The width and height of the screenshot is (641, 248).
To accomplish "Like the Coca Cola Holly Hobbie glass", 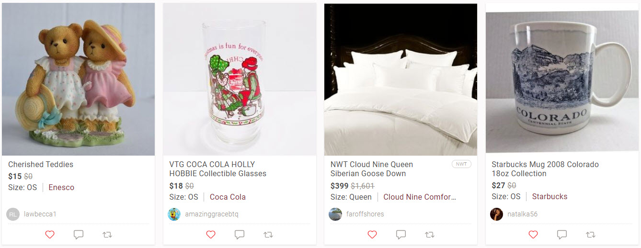I will (211, 235).
